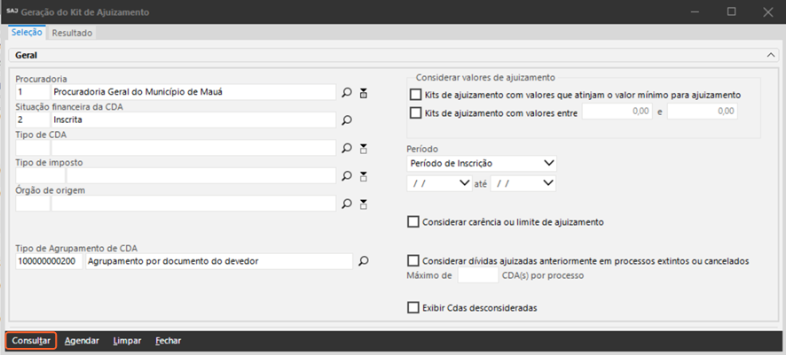Viewport: 786px width, 355px height.
Task: Click magnifier for Tipo de Agrupamento de CDA
Action: 362,261
